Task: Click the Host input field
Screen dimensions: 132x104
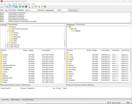Action: click(x=10, y=10)
